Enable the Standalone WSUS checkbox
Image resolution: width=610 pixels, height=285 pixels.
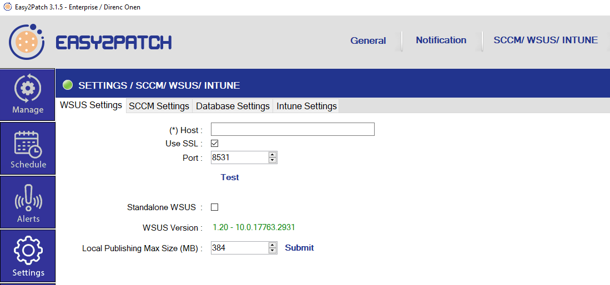[215, 207]
